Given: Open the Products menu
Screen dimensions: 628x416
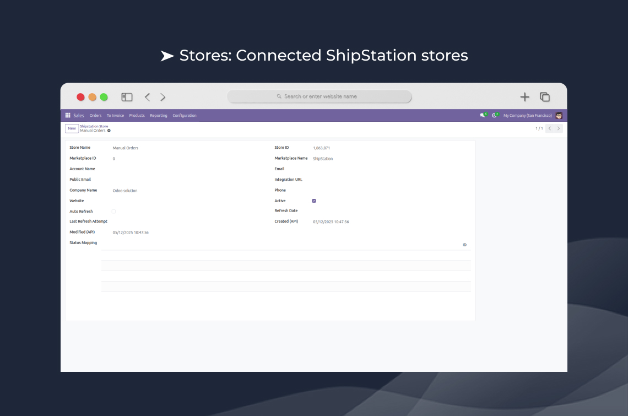Looking at the screenshot, I should click(x=137, y=115).
